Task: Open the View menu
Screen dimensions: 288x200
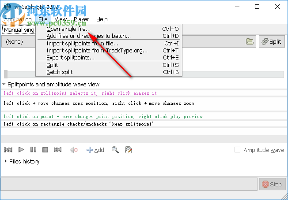Action: 61,19
